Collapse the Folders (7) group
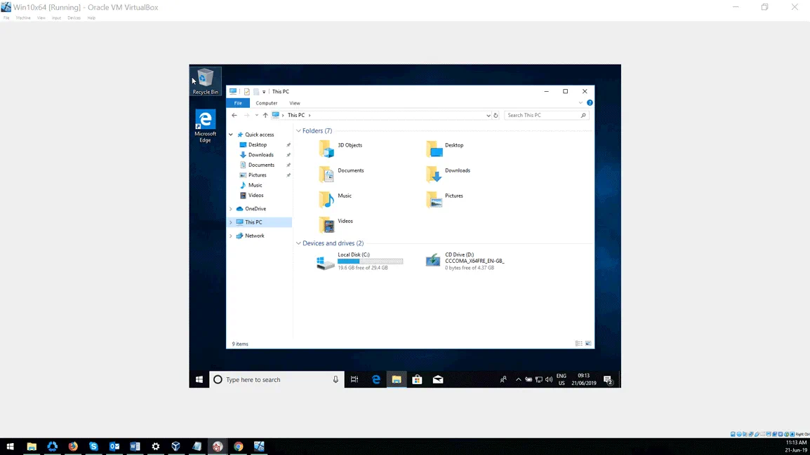Screen dimensions: 810x455 (x=299, y=131)
